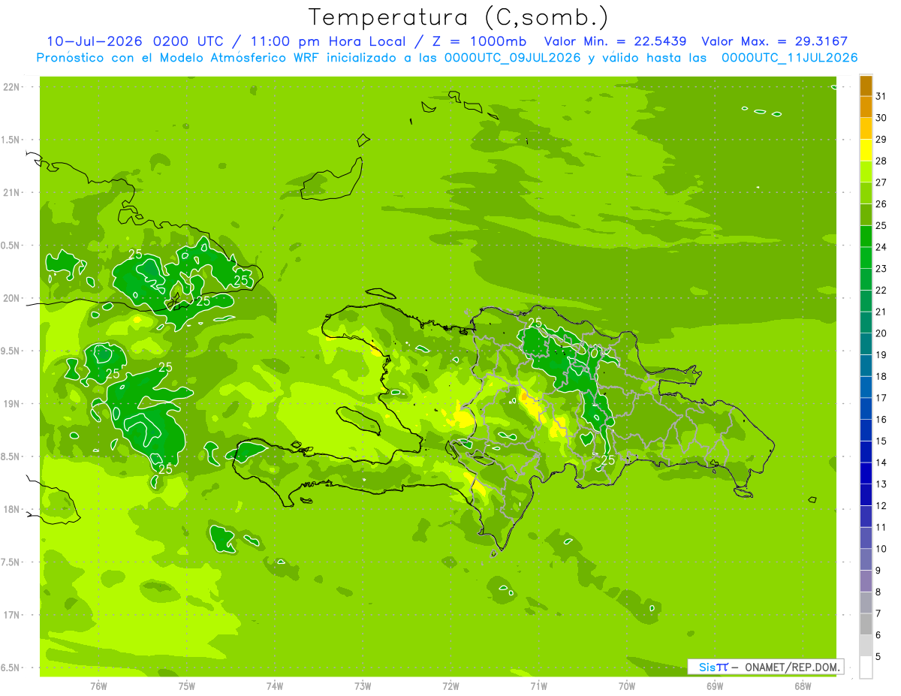Click the latitude label '17N'
This screenshot has width=901, height=696.
pyautogui.click(x=12, y=615)
